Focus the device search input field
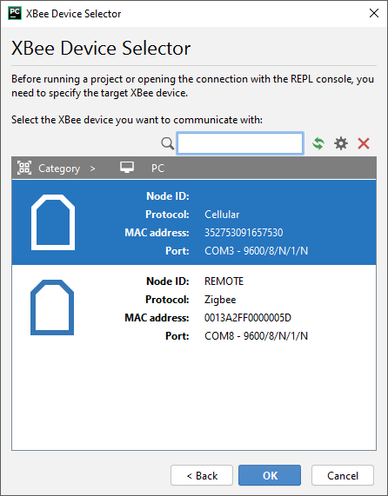 pyautogui.click(x=240, y=143)
